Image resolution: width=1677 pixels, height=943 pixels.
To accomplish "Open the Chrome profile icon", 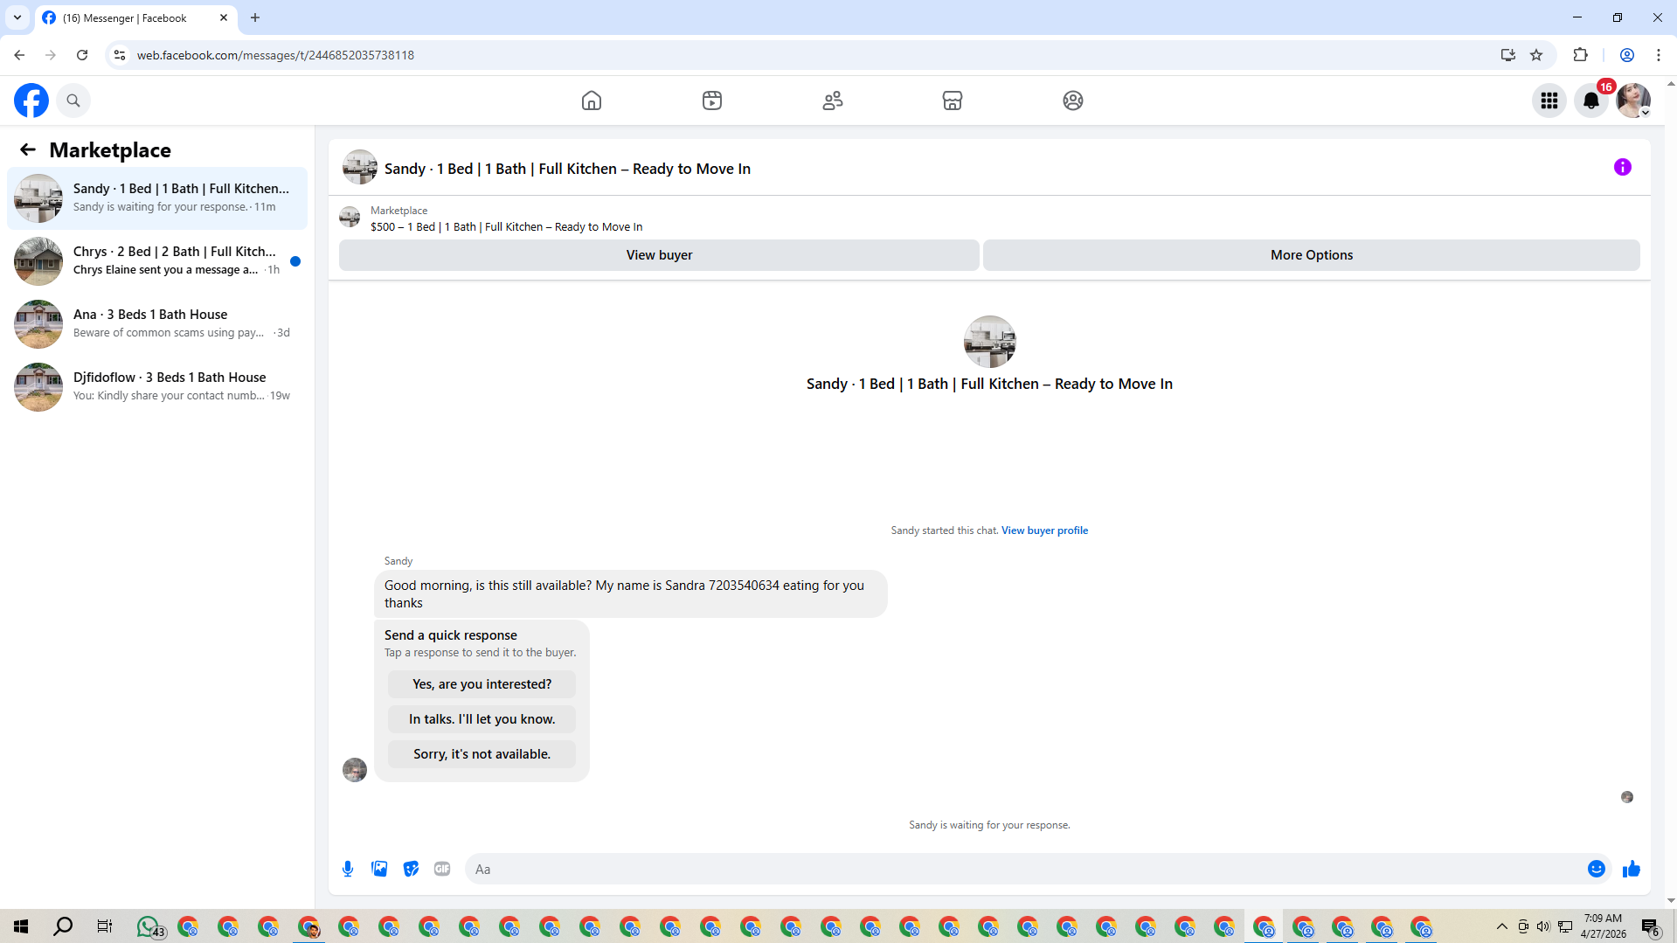I will tap(1627, 55).
